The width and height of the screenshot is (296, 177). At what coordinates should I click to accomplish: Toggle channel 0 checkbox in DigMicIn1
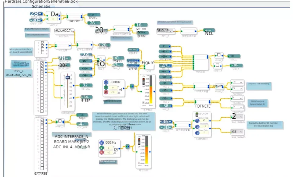pyautogui.click(x=43, y=43)
